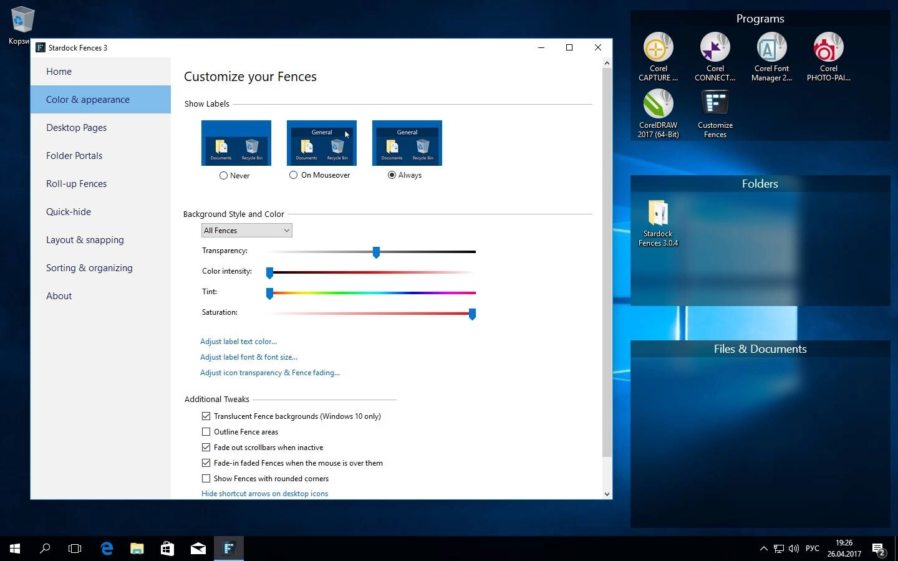898x561 pixels.
Task: Open Customize Fences shortcut icon
Action: pos(715,113)
